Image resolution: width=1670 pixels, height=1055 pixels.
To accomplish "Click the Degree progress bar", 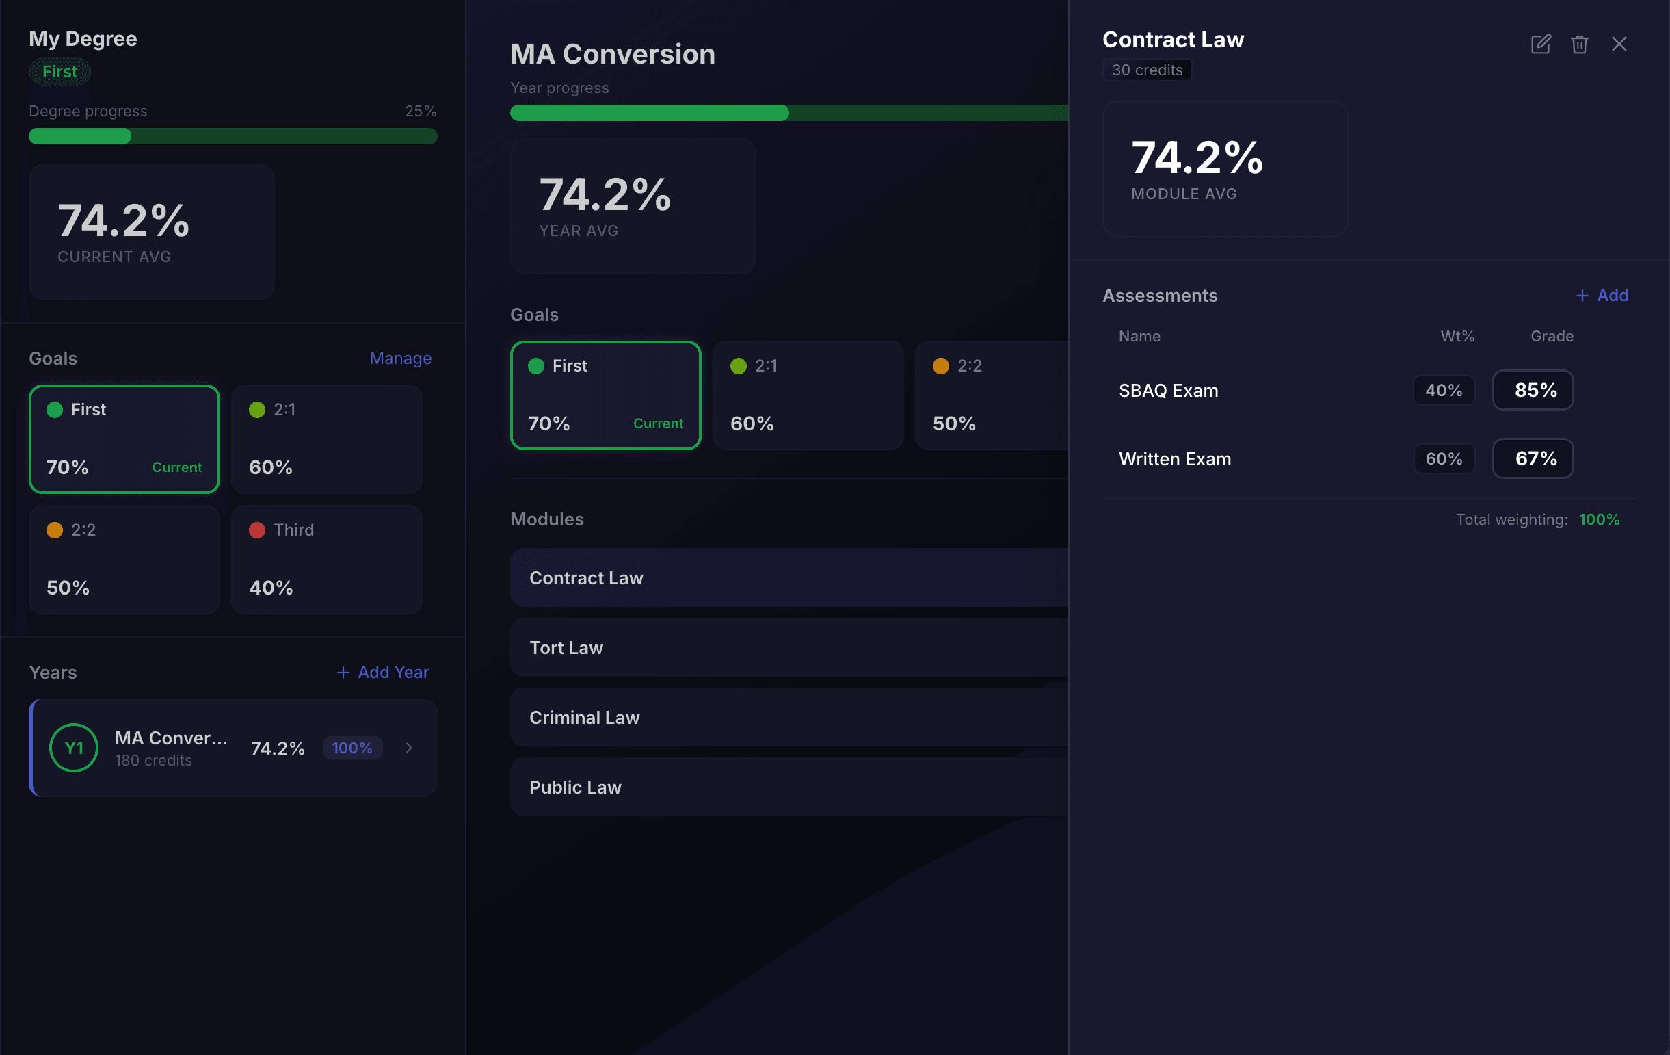I will pyautogui.click(x=233, y=136).
